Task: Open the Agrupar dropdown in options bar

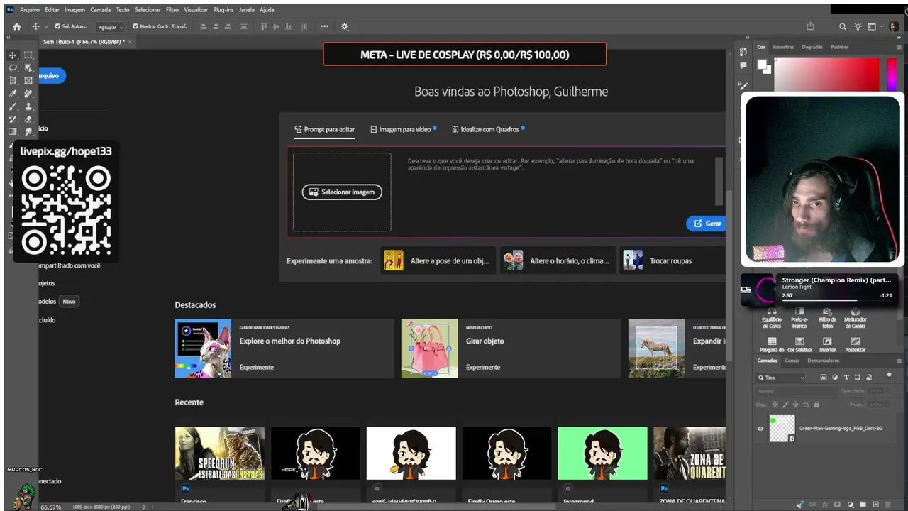Action: pos(110,27)
